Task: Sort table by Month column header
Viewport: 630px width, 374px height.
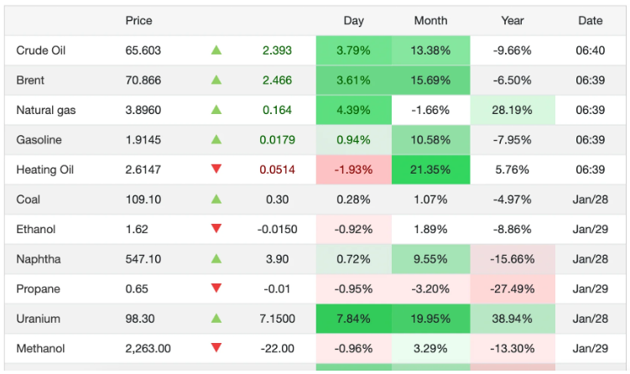Action: [x=430, y=20]
